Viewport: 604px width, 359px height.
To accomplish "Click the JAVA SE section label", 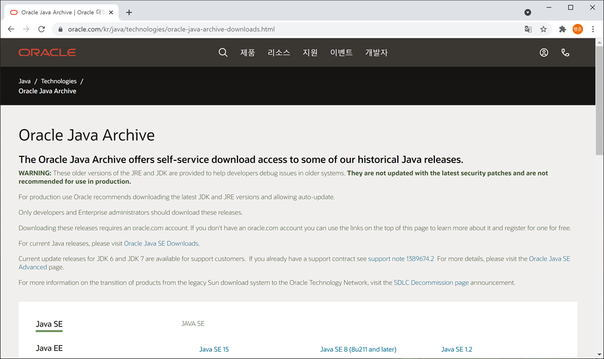I will click(x=193, y=324).
